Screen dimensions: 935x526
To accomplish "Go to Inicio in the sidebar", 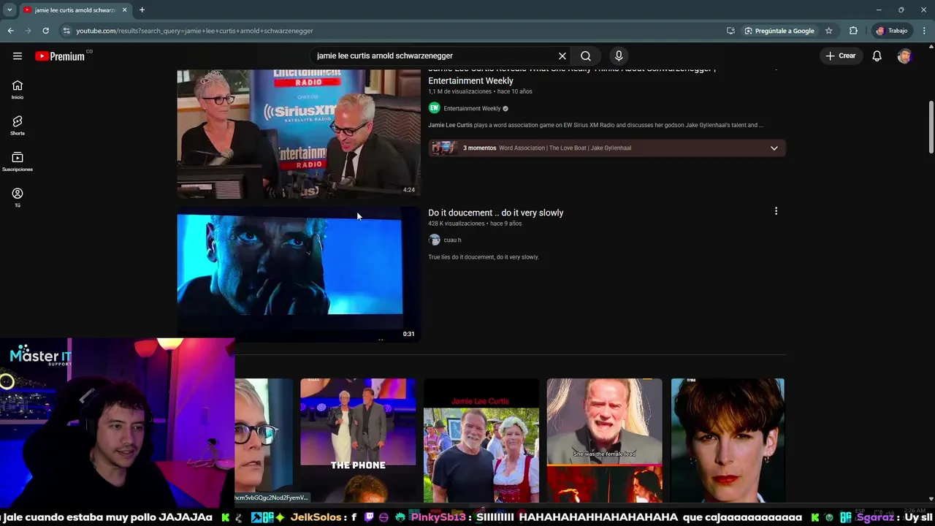I will [18, 90].
